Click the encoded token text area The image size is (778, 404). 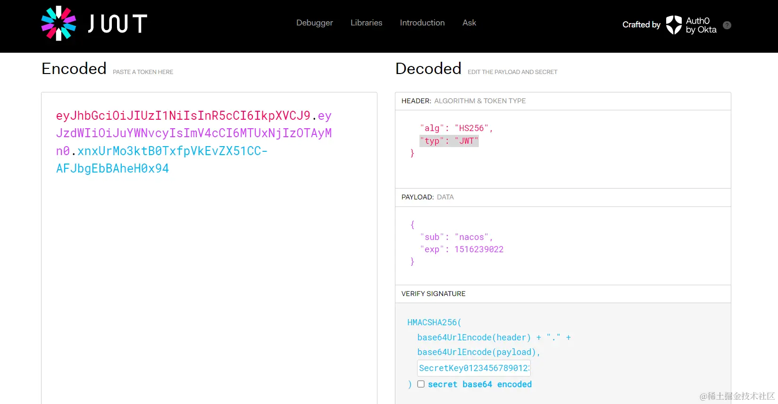pyautogui.click(x=209, y=247)
